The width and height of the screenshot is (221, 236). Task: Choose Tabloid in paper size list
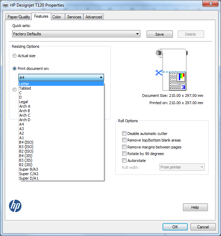(x=61, y=88)
